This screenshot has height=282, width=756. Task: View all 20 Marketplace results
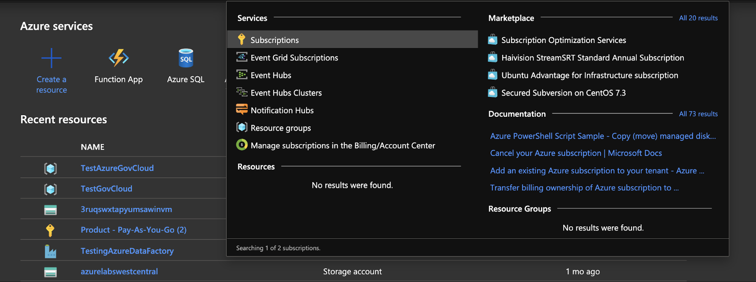coord(698,18)
